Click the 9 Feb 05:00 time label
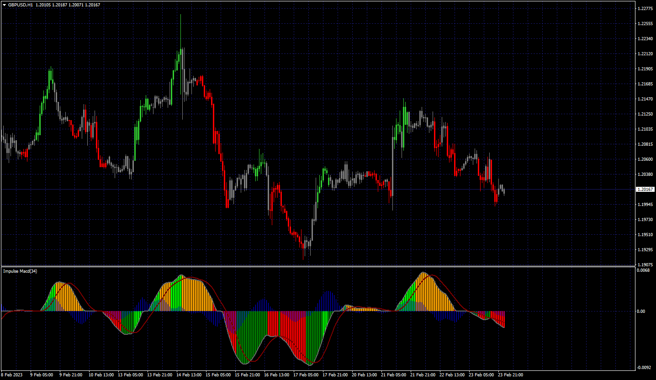Viewport: 656px width, 380px height. (42, 375)
